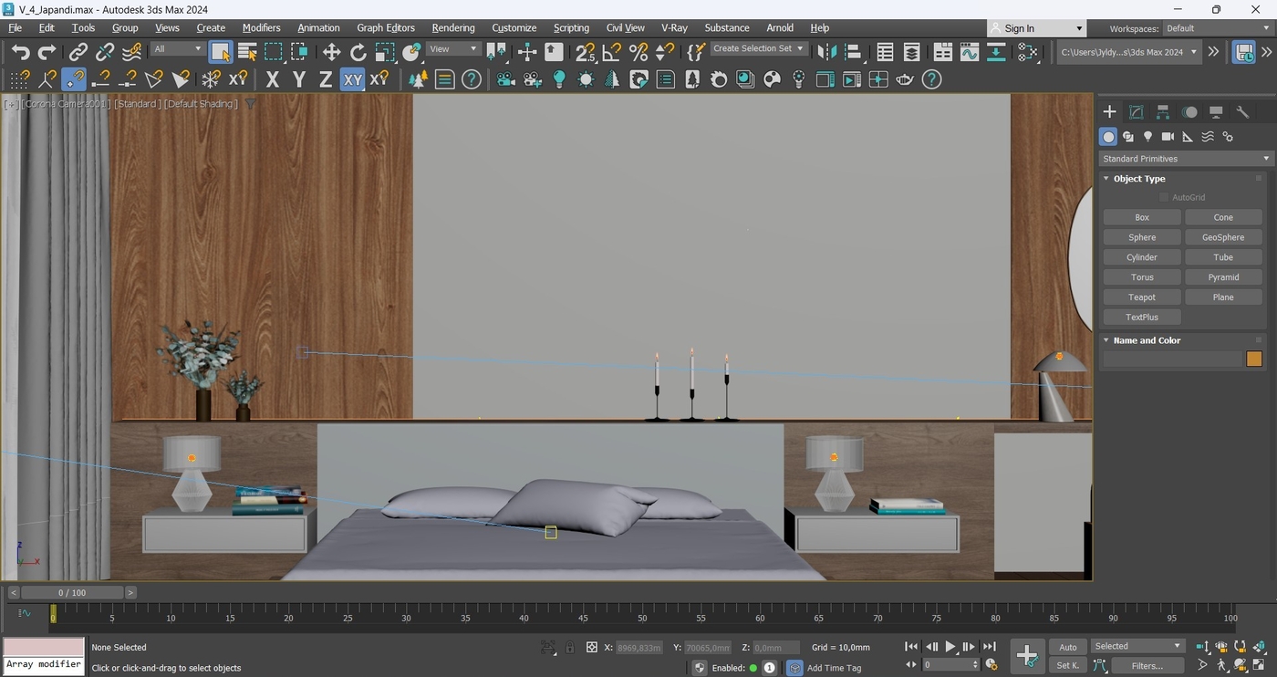Click the Undo arrow icon
This screenshot has height=677, width=1277.
(20, 52)
